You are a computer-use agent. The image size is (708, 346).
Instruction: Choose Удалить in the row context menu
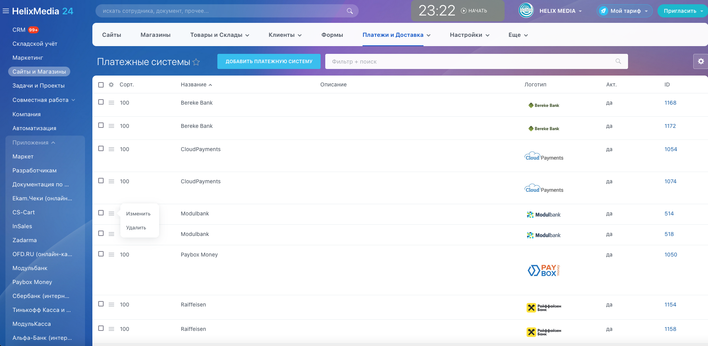(136, 228)
